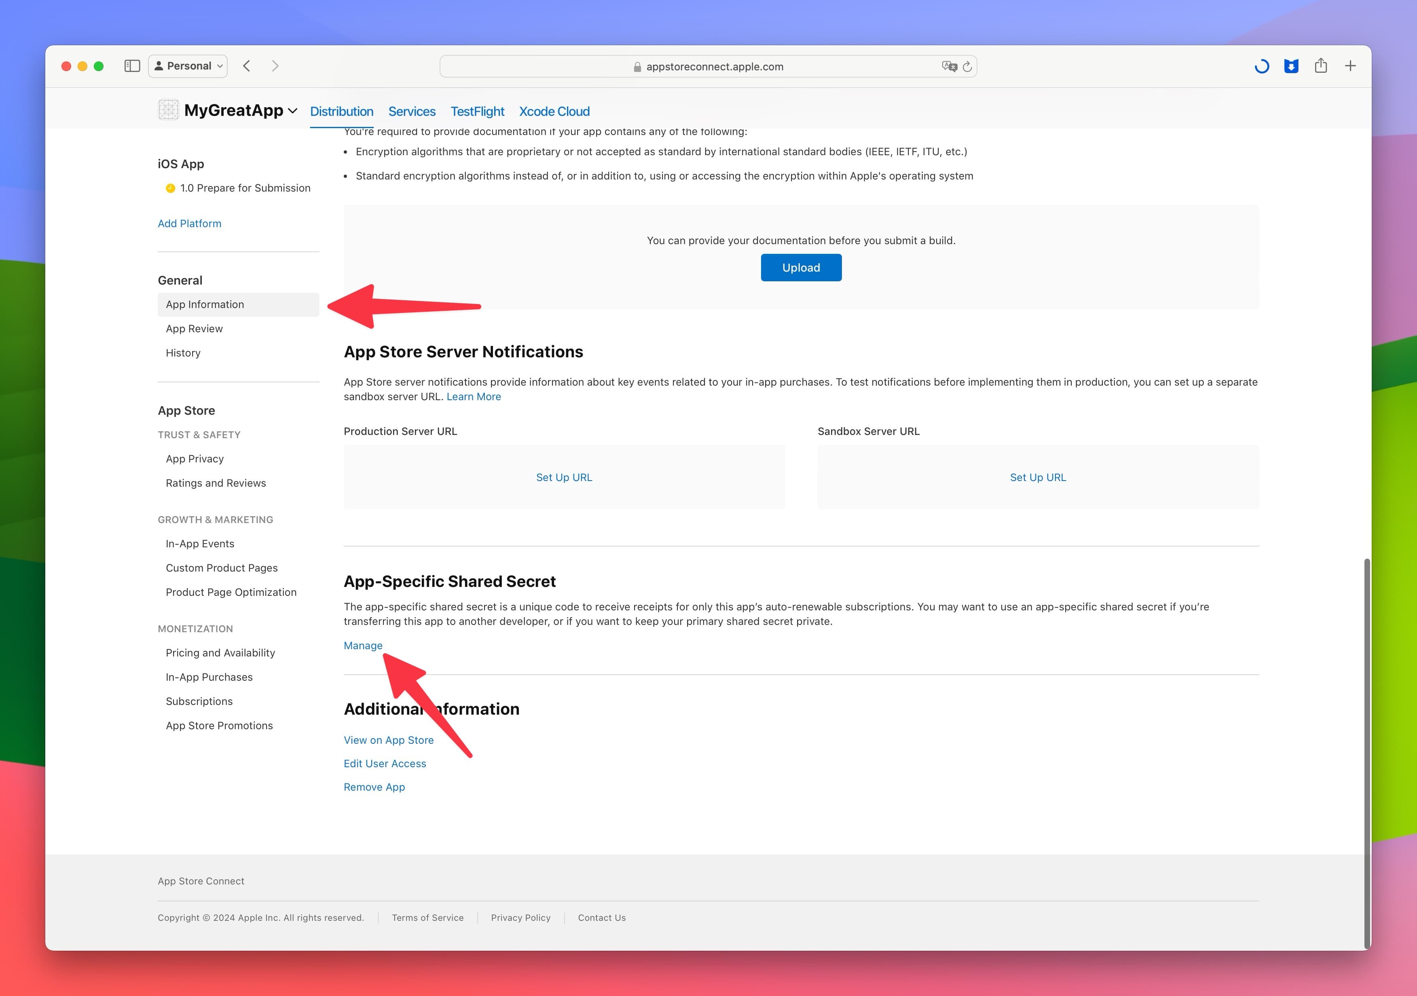This screenshot has width=1417, height=996.
Task: Select App Information in sidebar
Action: point(238,305)
